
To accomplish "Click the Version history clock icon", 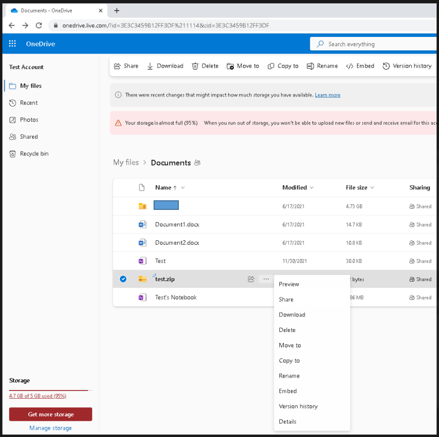I will 386,66.
